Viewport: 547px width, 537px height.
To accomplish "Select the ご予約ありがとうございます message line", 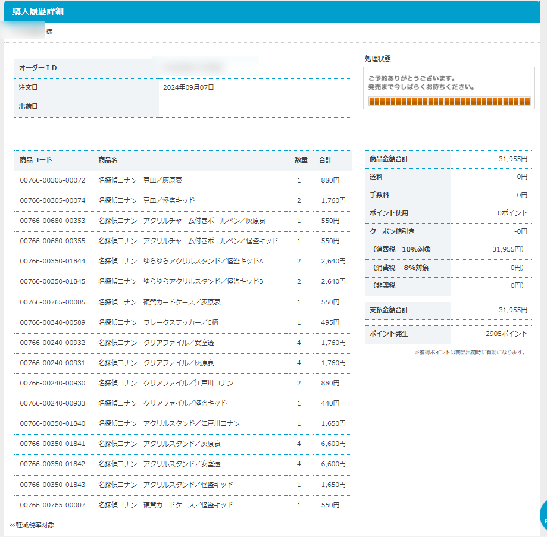I will tap(412, 78).
